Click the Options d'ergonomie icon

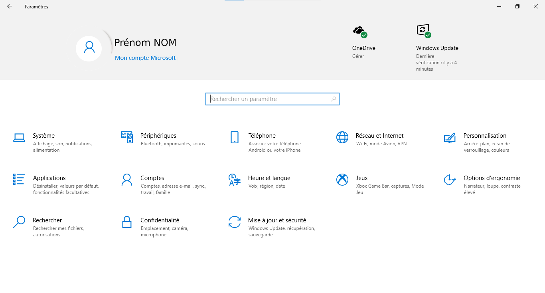coord(450,180)
